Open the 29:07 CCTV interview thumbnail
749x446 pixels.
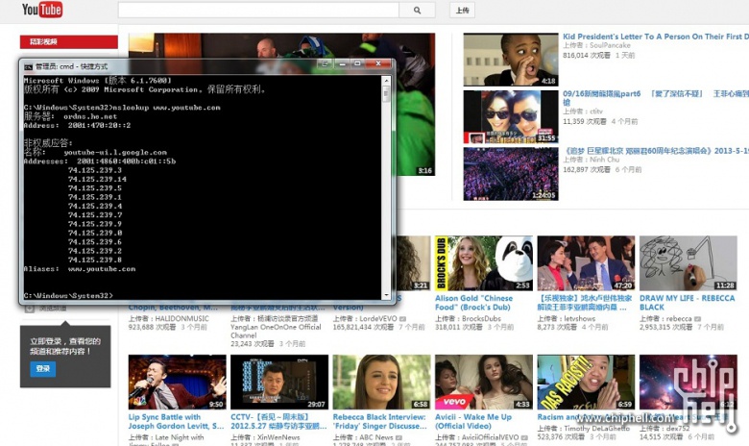(279, 382)
